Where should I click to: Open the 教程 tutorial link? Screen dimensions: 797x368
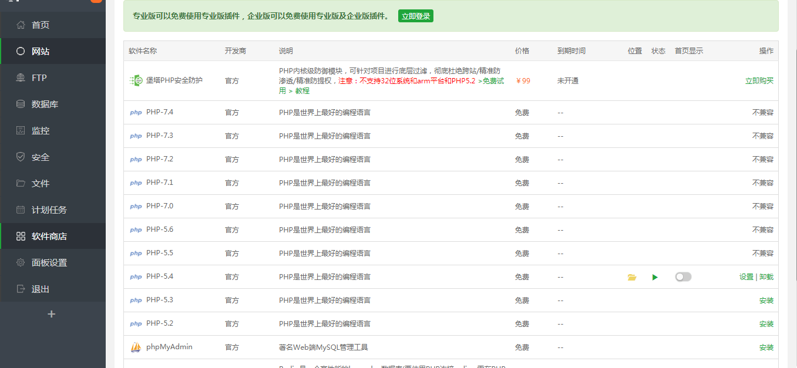[x=302, y=91]
